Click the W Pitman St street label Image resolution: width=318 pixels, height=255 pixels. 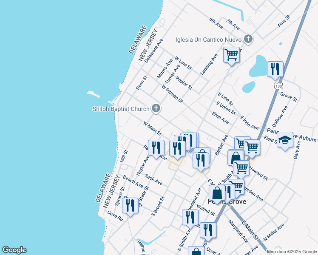coord(172,93)
